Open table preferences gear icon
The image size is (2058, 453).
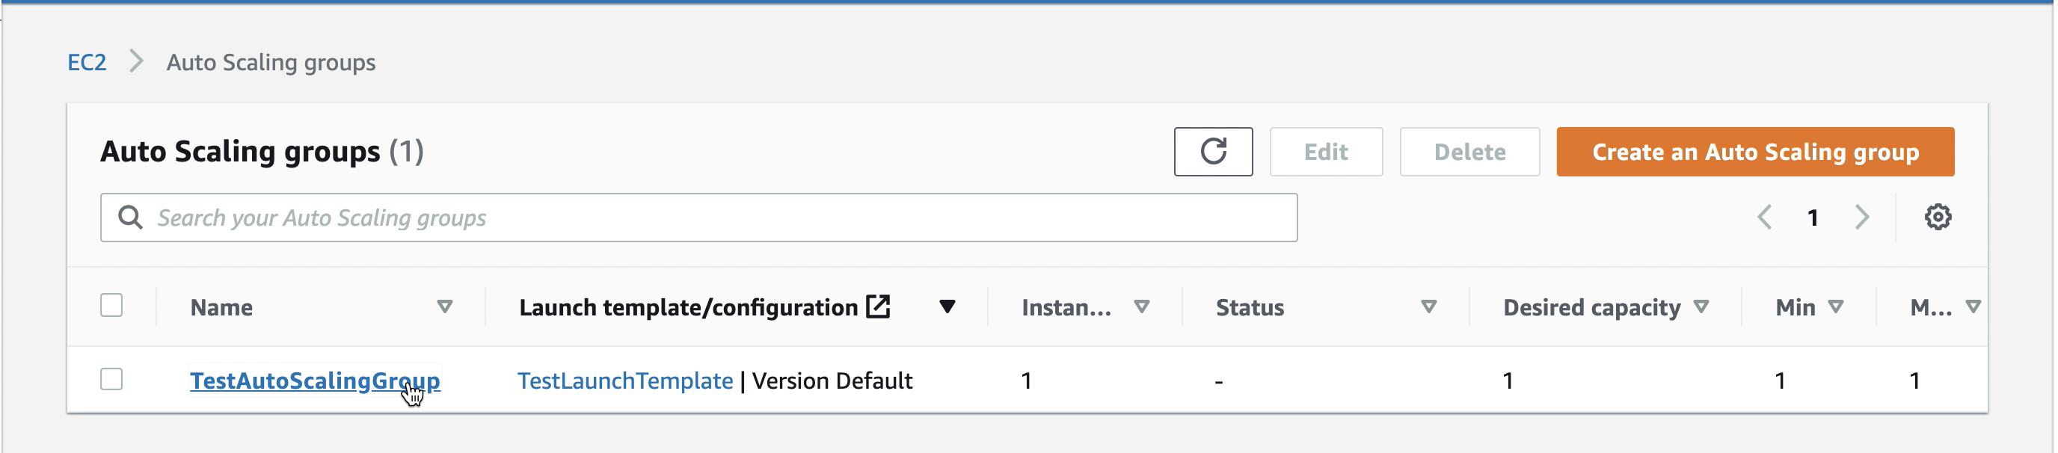point(1938,218)
